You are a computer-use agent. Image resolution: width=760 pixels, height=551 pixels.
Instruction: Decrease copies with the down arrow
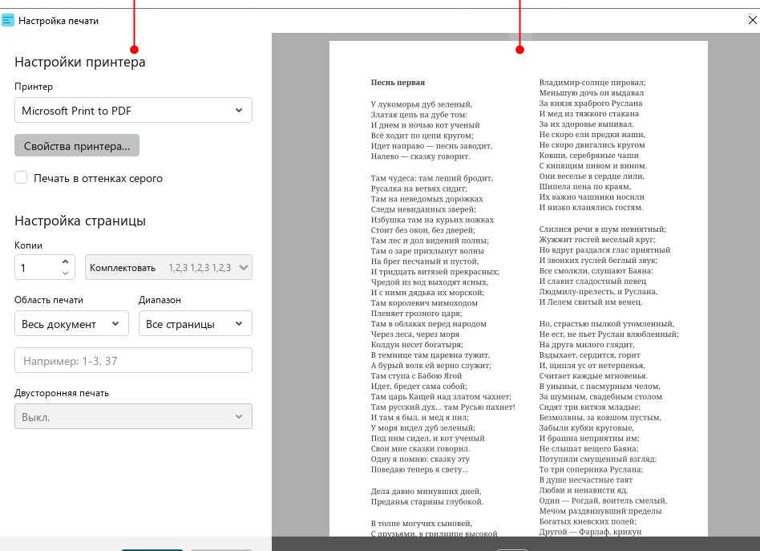(66, 273)
